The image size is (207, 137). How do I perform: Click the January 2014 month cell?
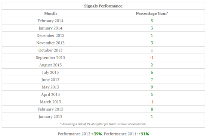tap(50, 28)
